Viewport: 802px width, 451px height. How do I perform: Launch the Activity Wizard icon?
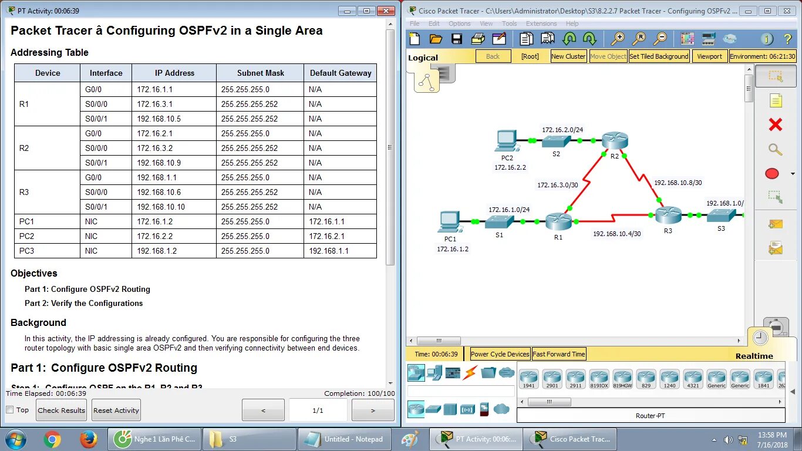click(x=499, y=39)
